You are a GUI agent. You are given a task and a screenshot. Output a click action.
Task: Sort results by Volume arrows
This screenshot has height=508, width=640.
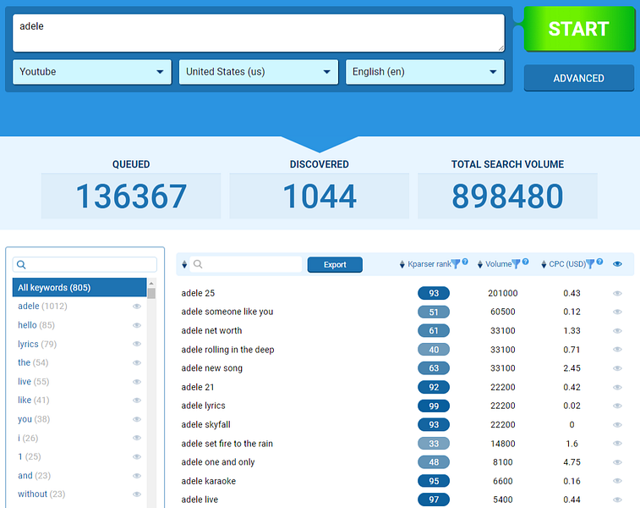point(480,264)
